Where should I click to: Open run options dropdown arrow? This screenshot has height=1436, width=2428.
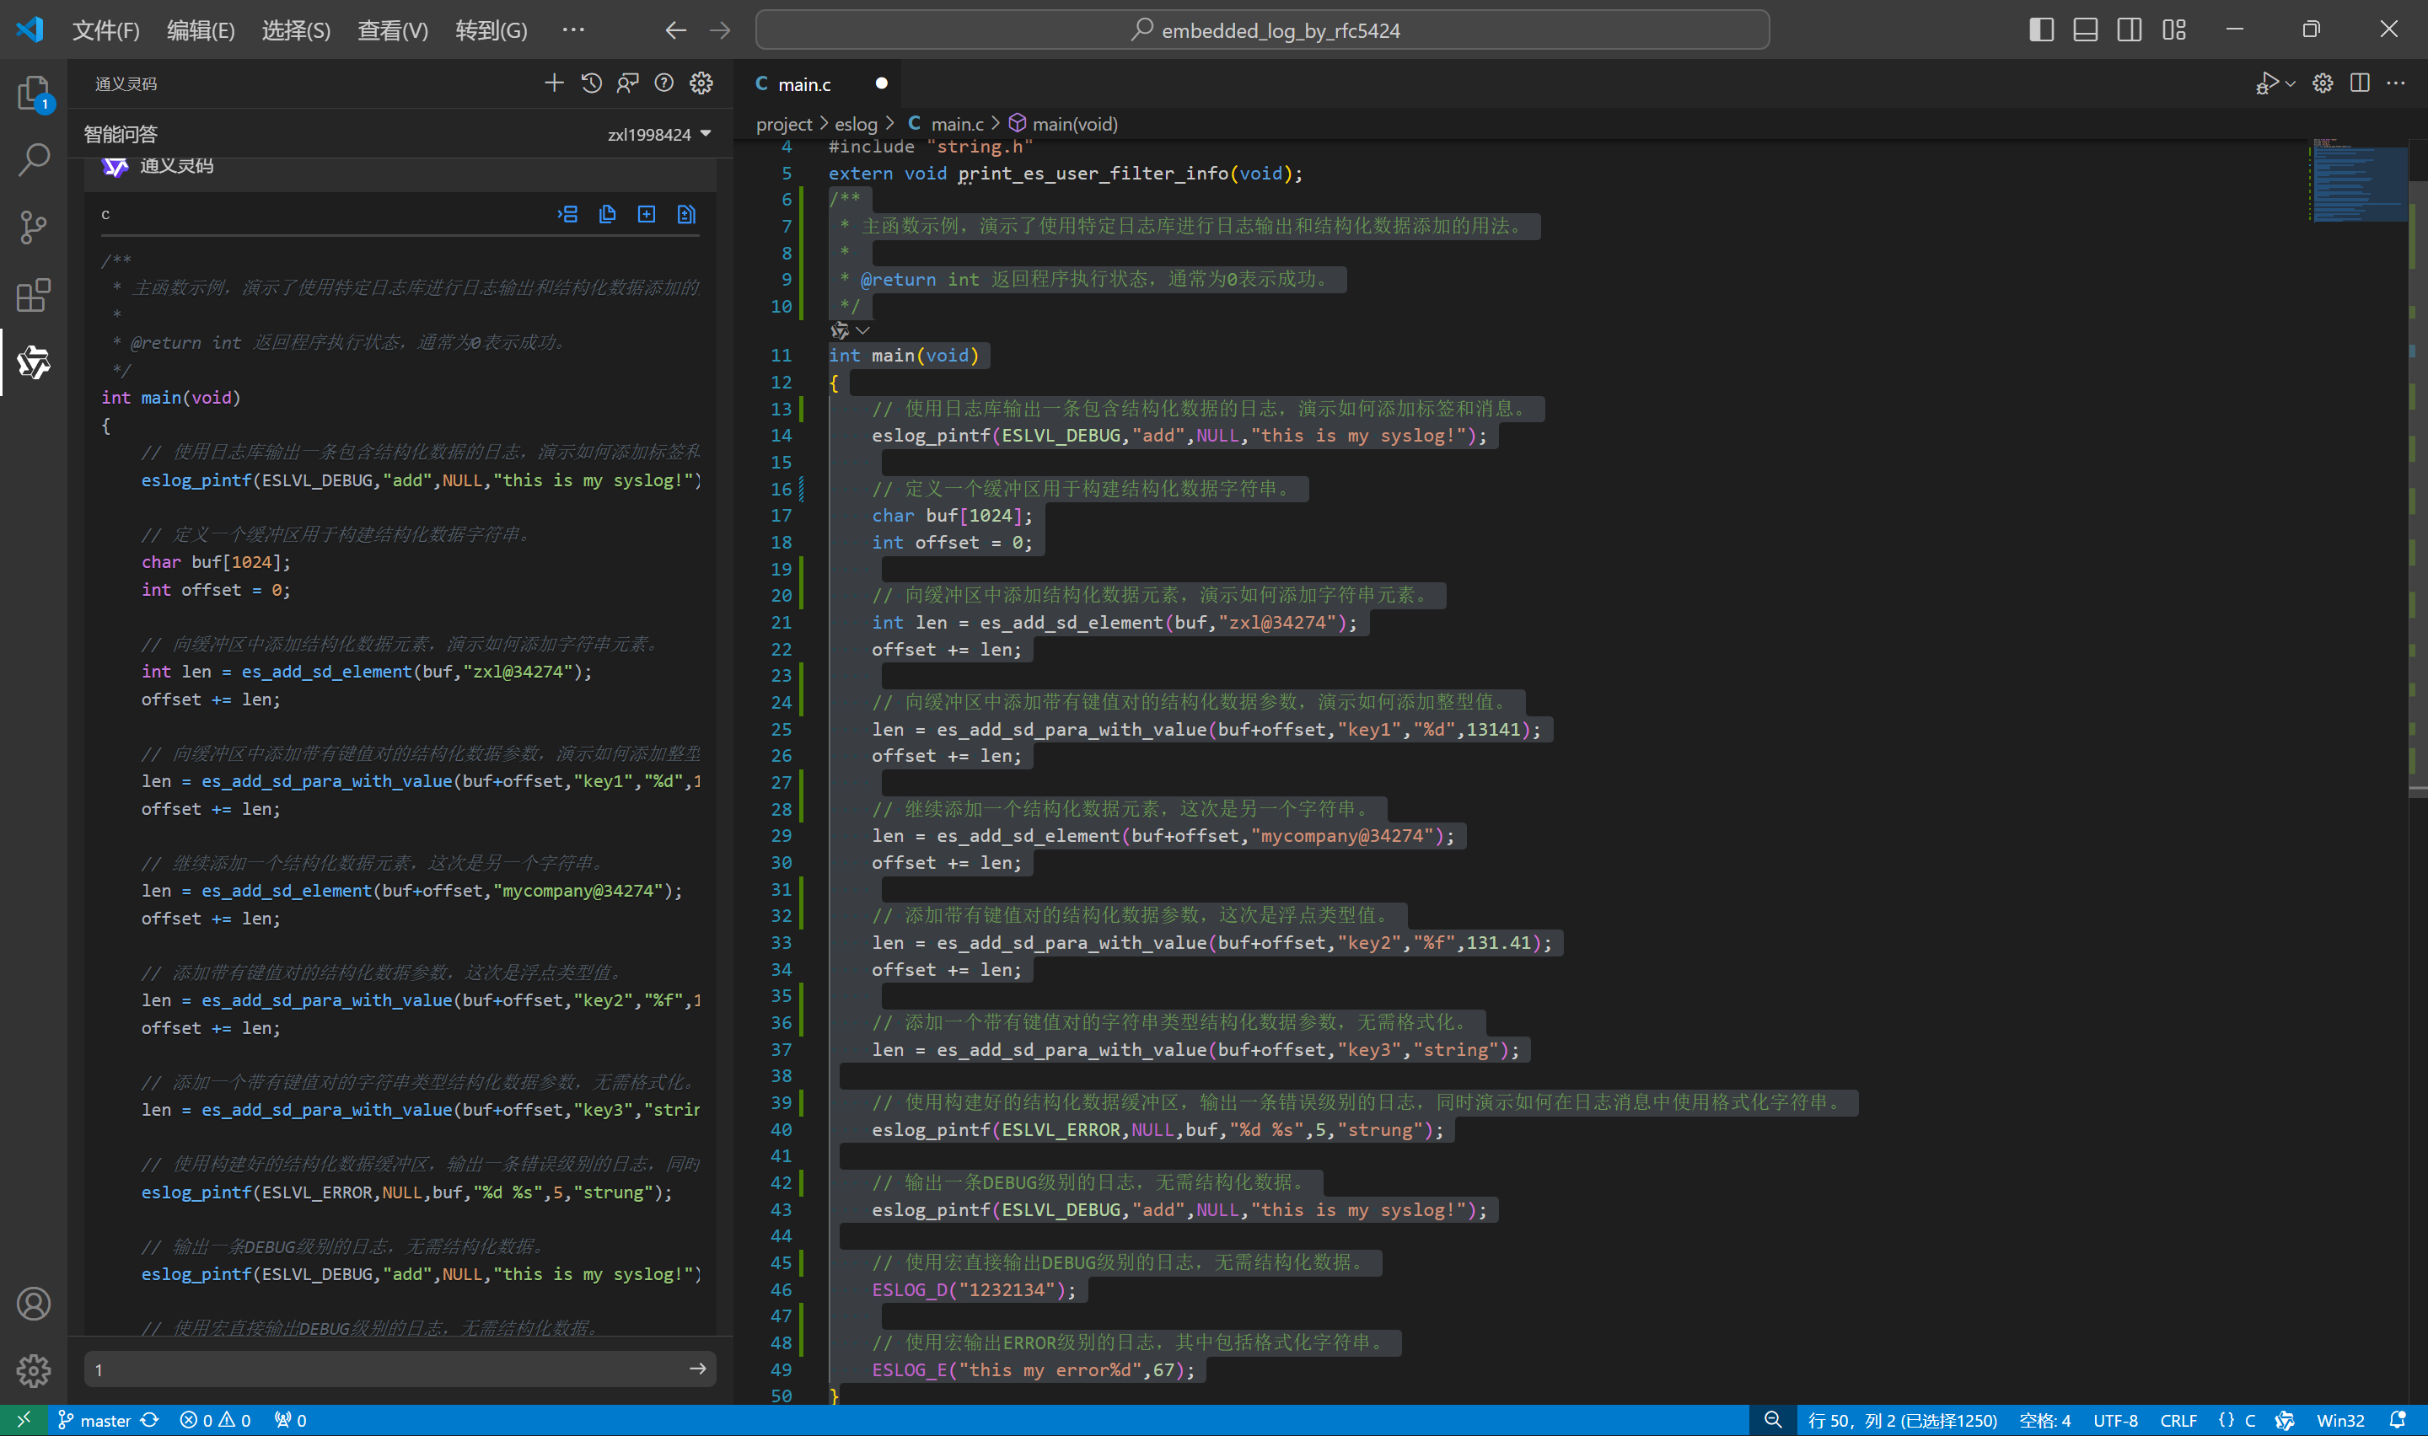[x=2291, y=84]
